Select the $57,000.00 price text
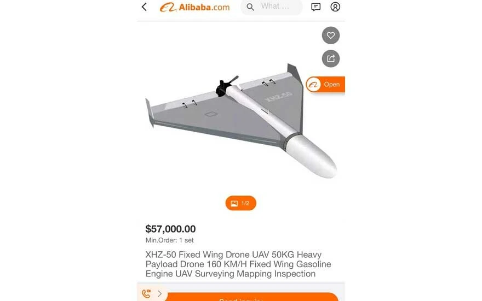482x301 pixels. point(170,229)
